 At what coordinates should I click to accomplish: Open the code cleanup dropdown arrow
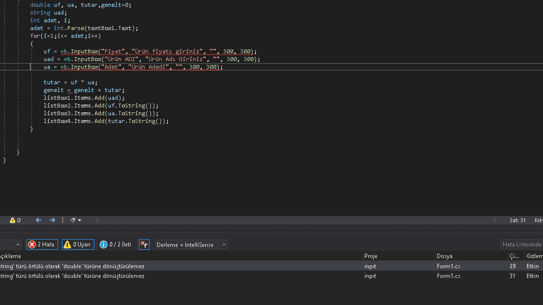(x=80, y=220)
